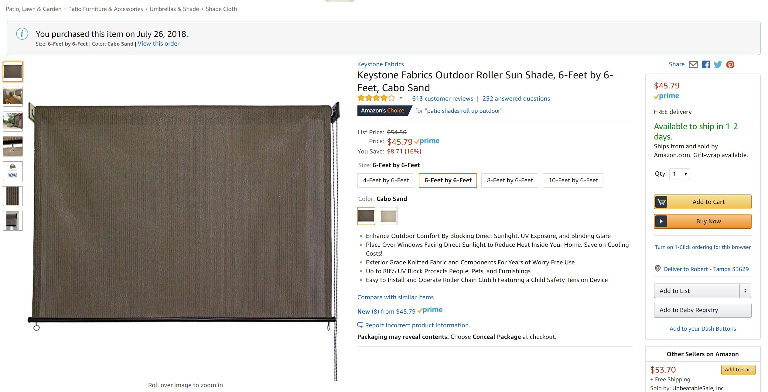Click Add to Baby Registry button
Screen dimensions: 768x392
coord(702,310)
